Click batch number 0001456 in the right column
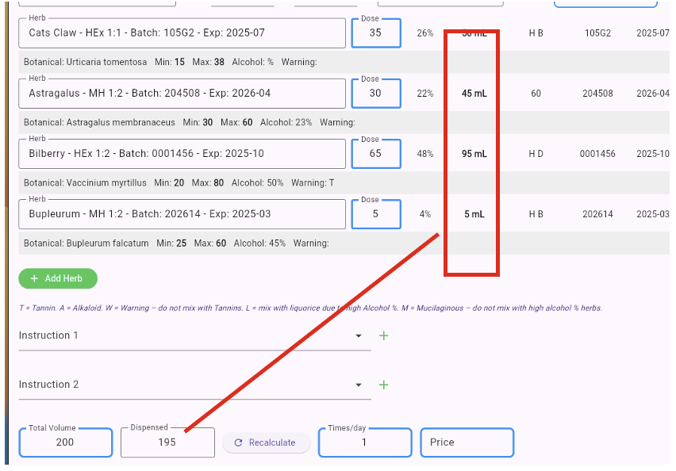This screenshot has width=676, height=471. click(597, 154)
